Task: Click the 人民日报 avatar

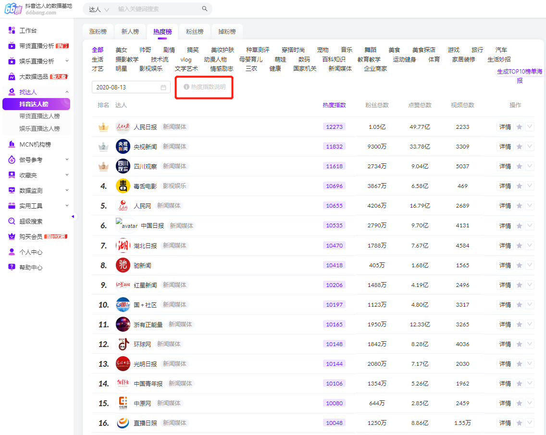Action: click(123, 127)
